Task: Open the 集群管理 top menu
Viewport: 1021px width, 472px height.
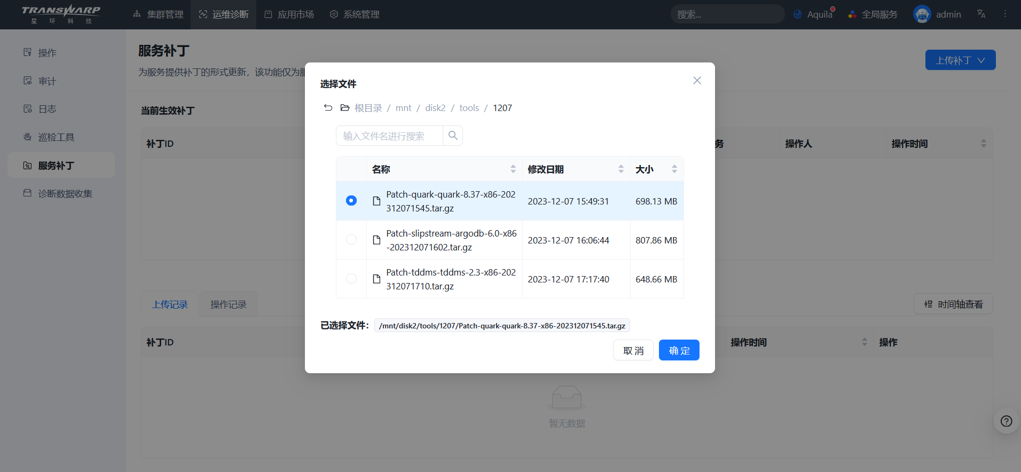Action: [158, 14]
